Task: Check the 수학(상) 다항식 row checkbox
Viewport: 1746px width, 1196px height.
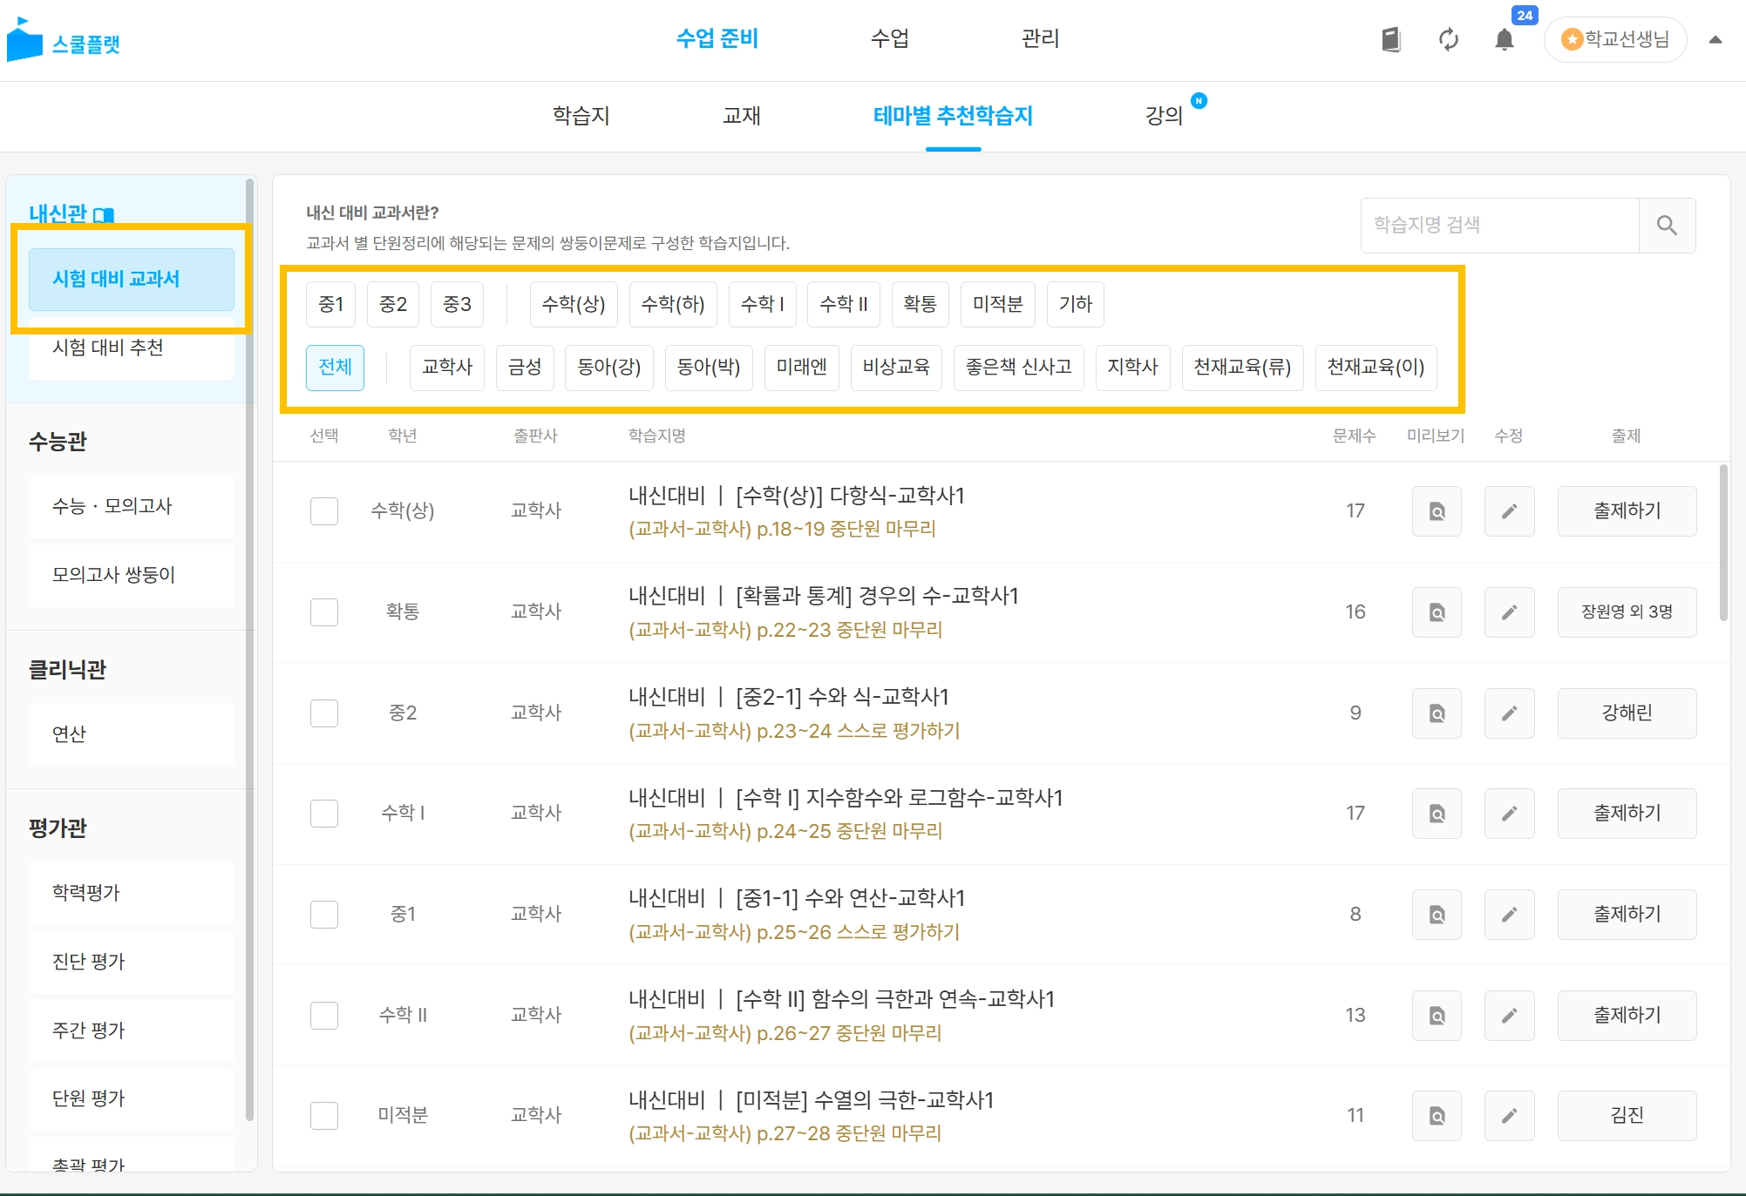Action: coord(324,511)
